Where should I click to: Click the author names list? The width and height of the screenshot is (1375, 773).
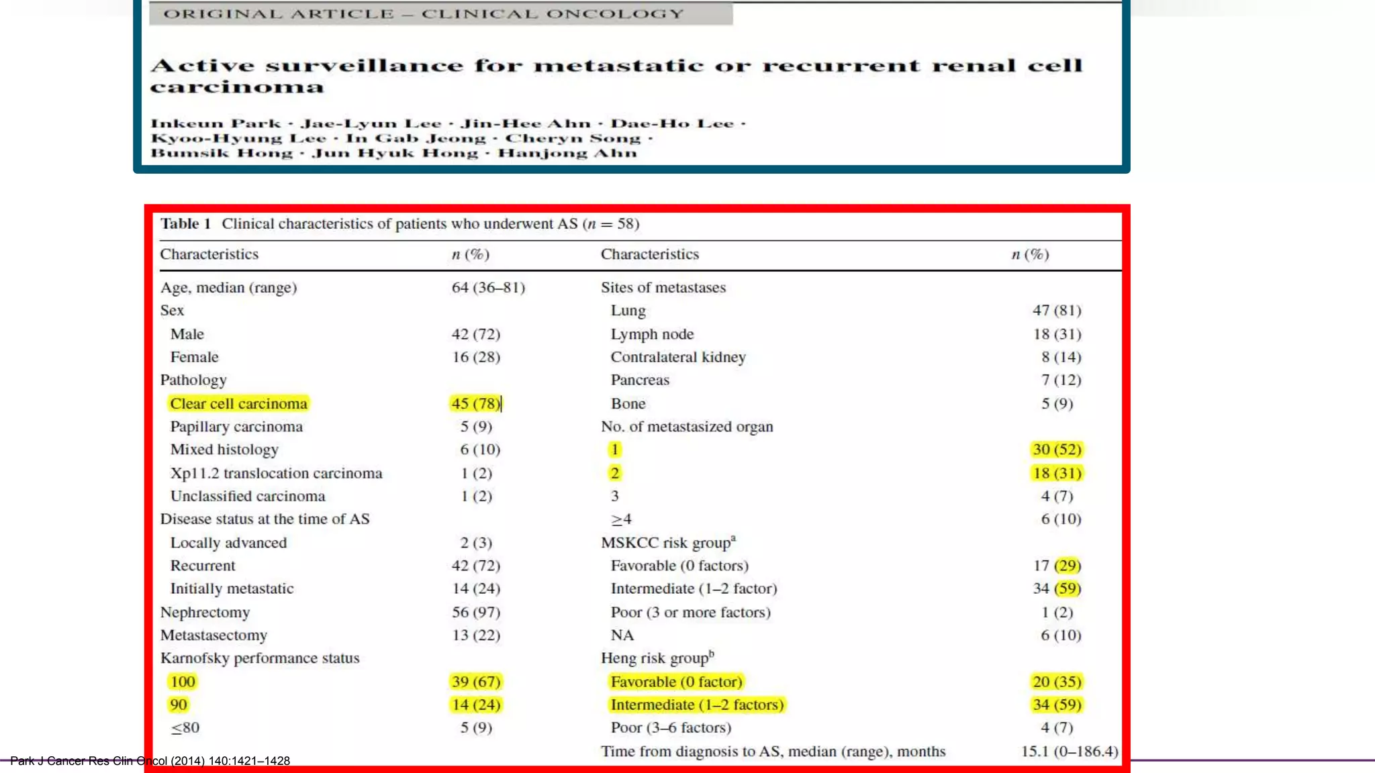447,138
